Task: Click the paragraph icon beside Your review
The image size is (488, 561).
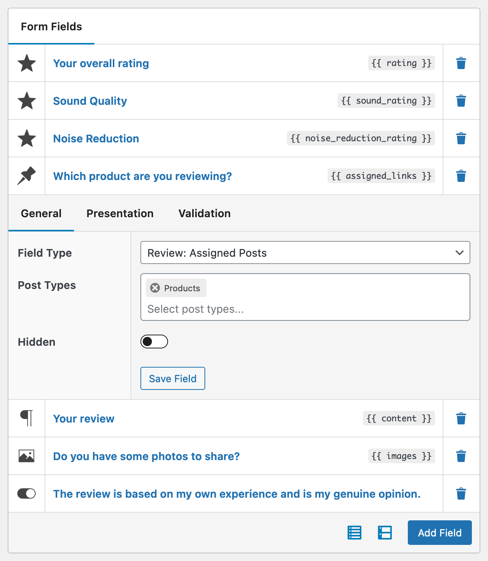Action: 26,418
